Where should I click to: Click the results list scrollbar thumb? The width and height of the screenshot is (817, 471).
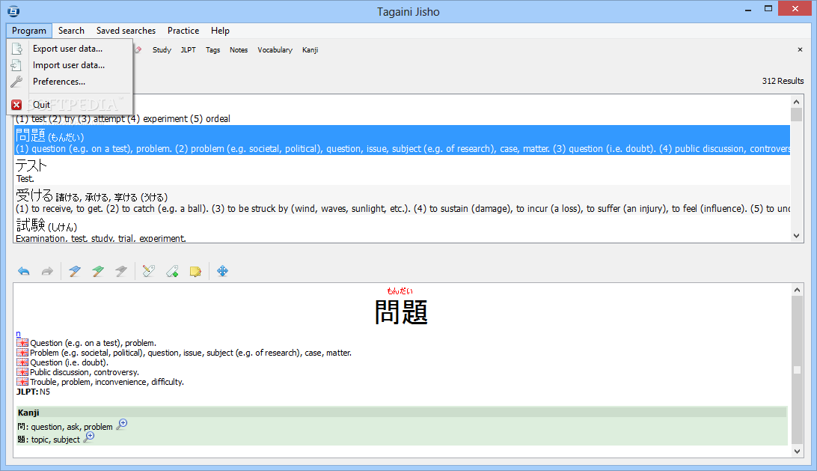point(796,115)
